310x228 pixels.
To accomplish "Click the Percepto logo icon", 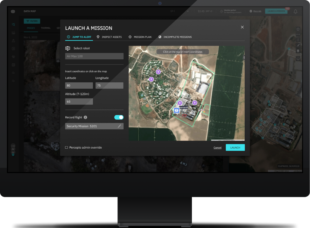I will pos(13,12).
